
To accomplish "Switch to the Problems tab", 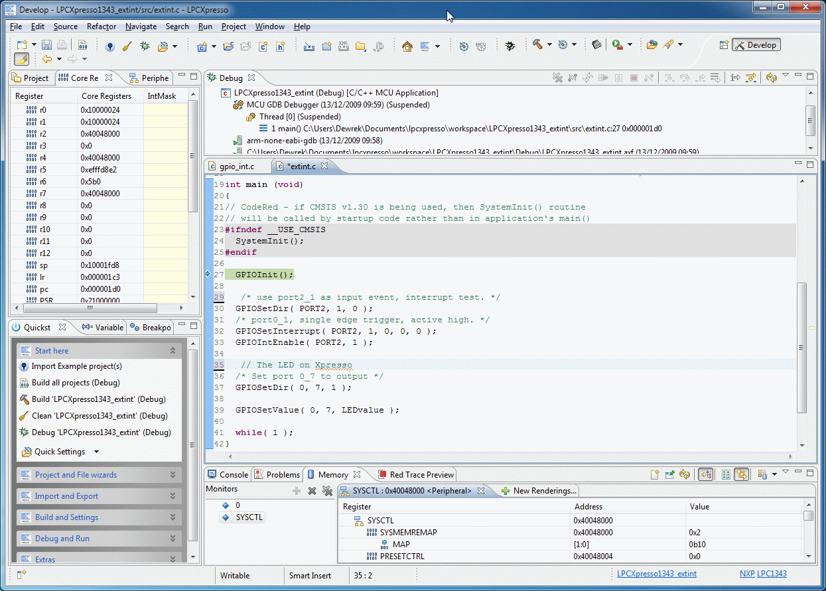I will tap(277, 474).
